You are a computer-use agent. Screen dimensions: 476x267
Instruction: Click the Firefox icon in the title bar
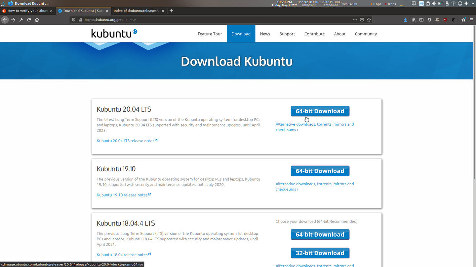[11, 3]
